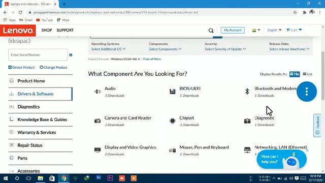The image size is (325, 183).
Task: Open the How can I help you chatbot
Action: [281, 159]
